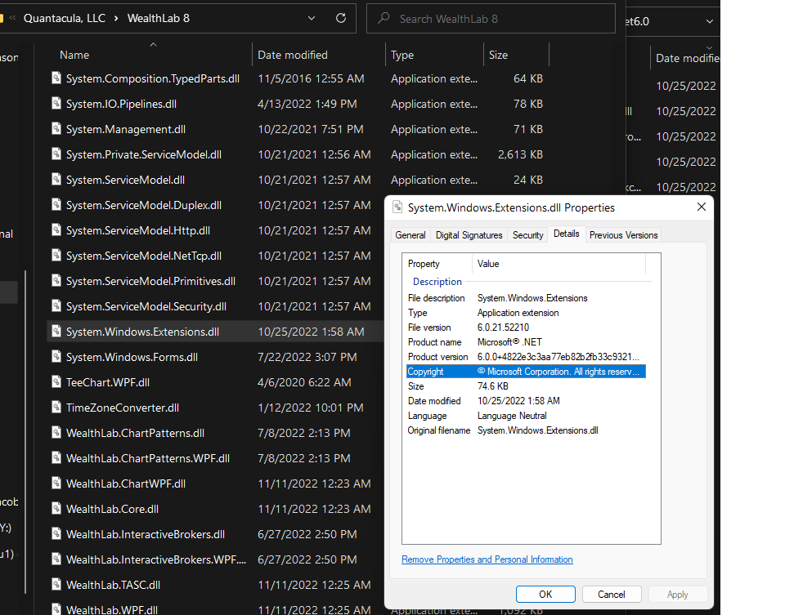Click the WealthLab.ChartWPF.dll file icon
Screen dimensions: 785x615
coord(56,483)
